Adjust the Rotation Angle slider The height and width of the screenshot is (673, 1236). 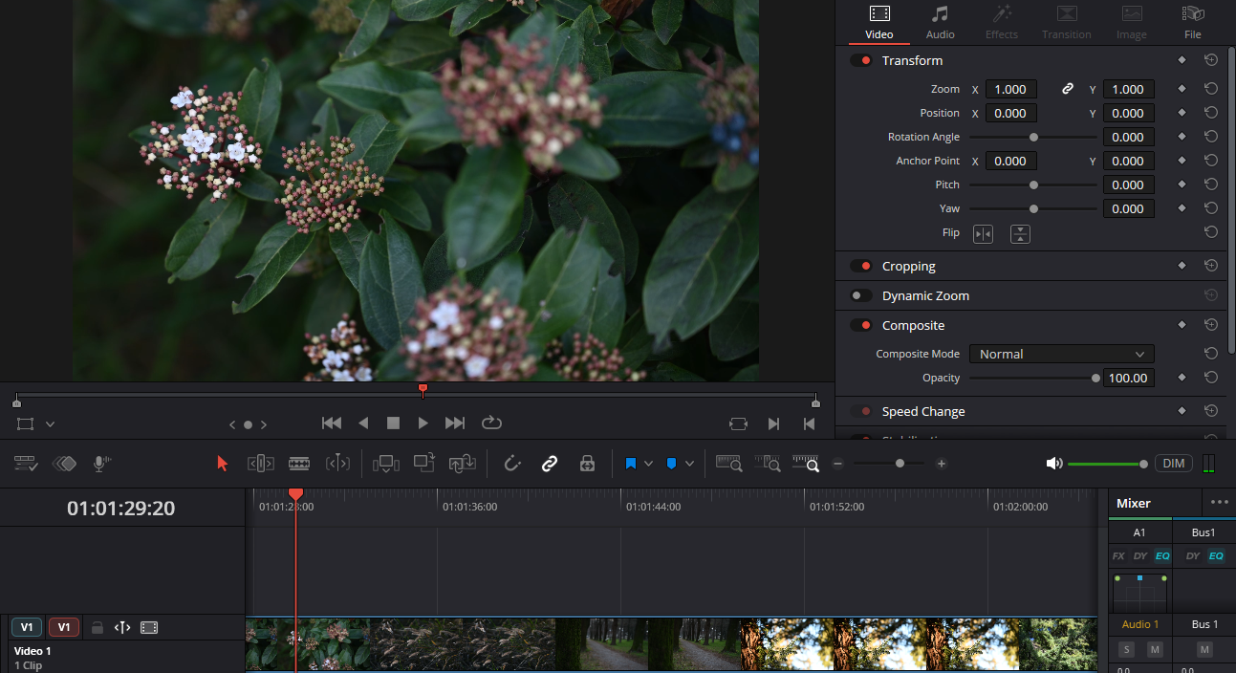click(1033, 137)
